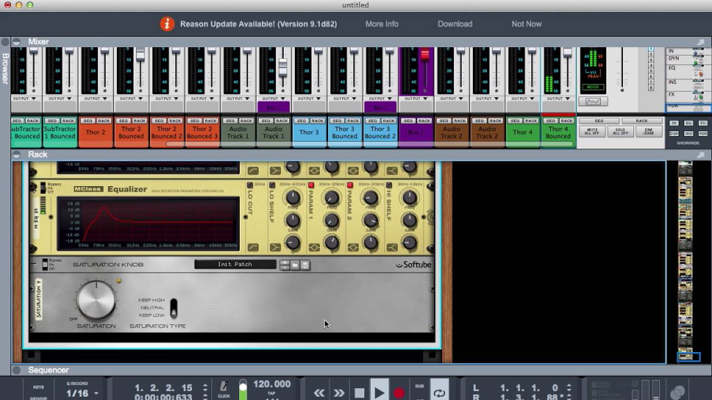Click the master section SEQ button
Viewport: 712px width, 400px height.
(599, 121)
